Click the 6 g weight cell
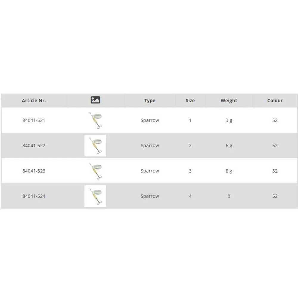The height and width of the screenshot is (298, 298). (229, 146)
